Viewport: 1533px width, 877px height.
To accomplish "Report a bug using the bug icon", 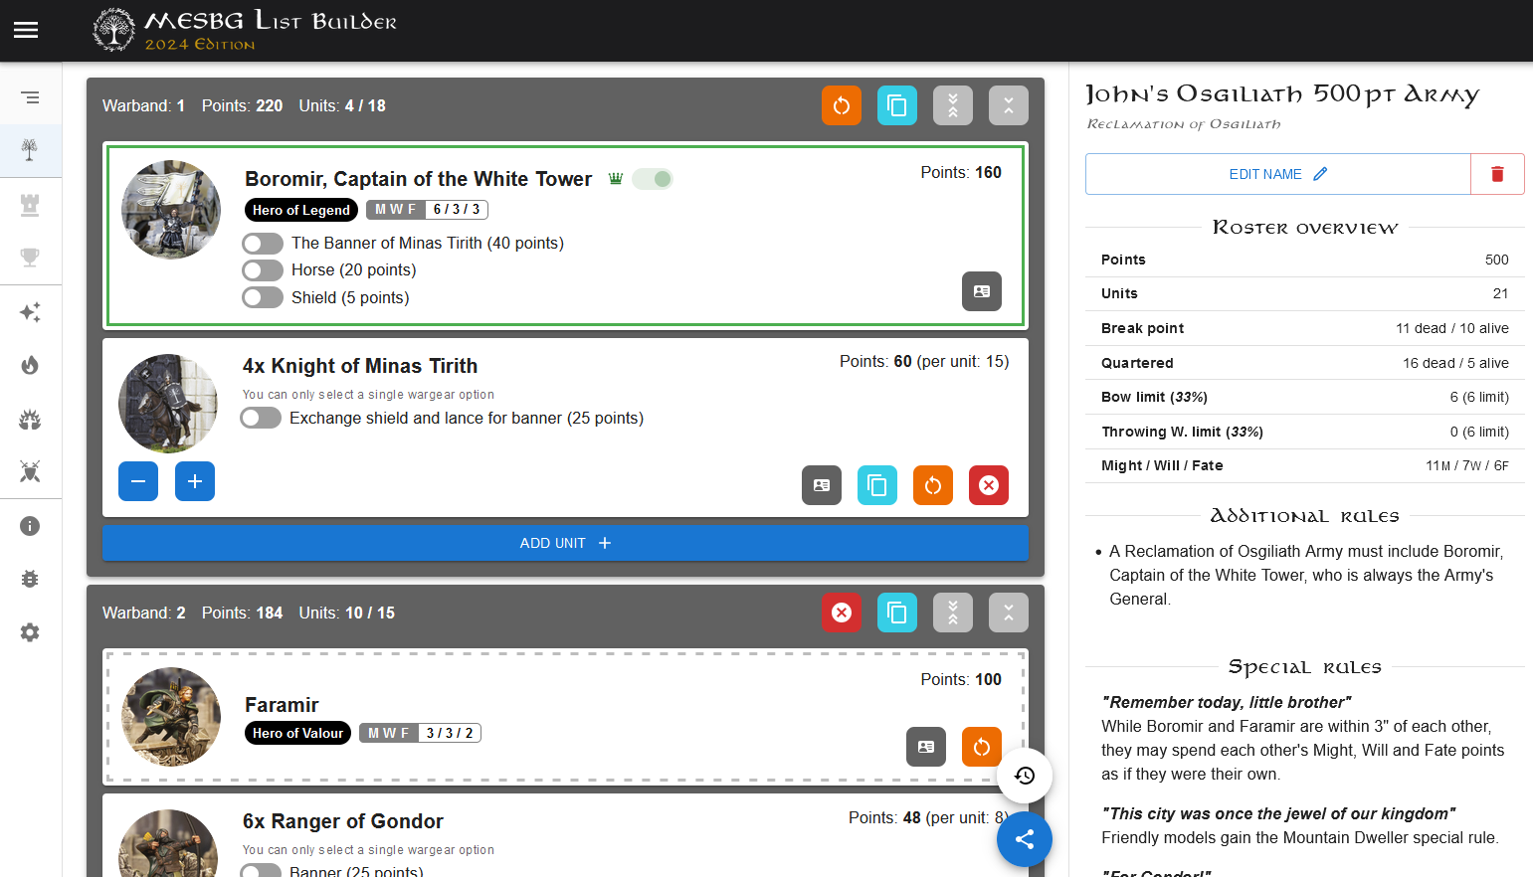I will click(x=30, y=579).
